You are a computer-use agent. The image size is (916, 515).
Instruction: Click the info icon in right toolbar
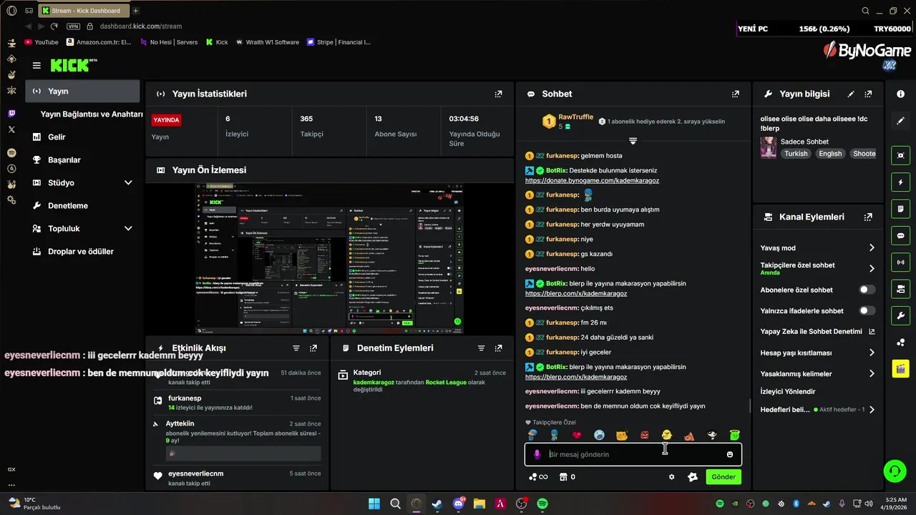(x=900, y=94)
